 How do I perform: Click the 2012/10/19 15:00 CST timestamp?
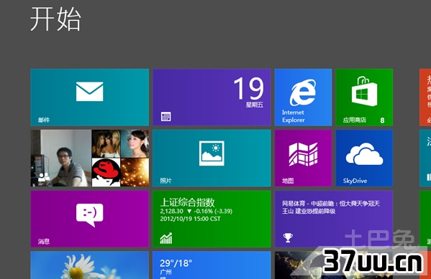point(190,219)
